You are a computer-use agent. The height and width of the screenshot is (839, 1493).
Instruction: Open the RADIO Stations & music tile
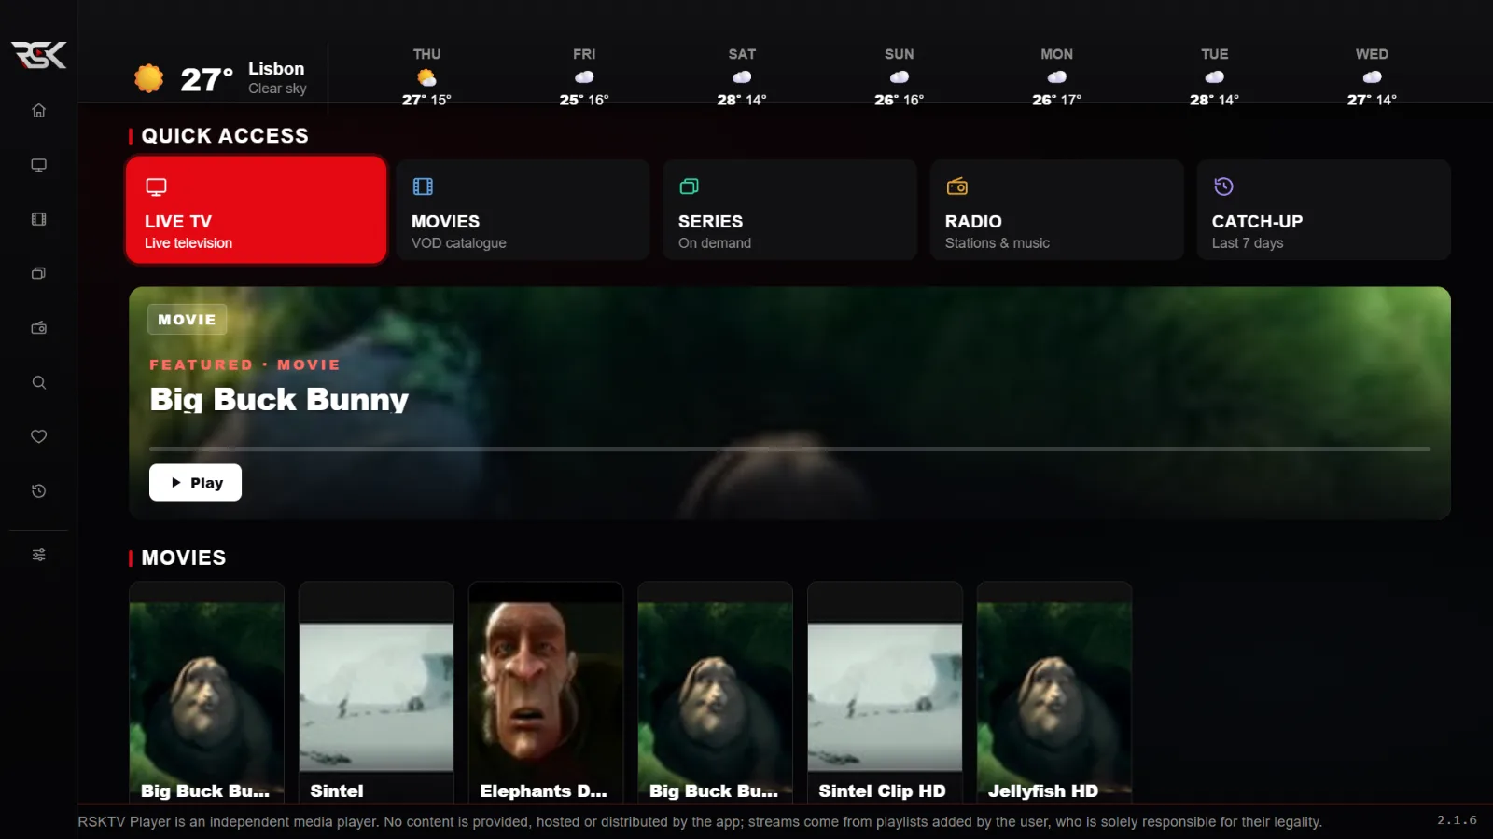point(1056,210)
